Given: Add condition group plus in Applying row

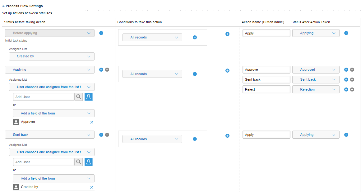Looking at the screenshot, I should (x=228, y=70).
